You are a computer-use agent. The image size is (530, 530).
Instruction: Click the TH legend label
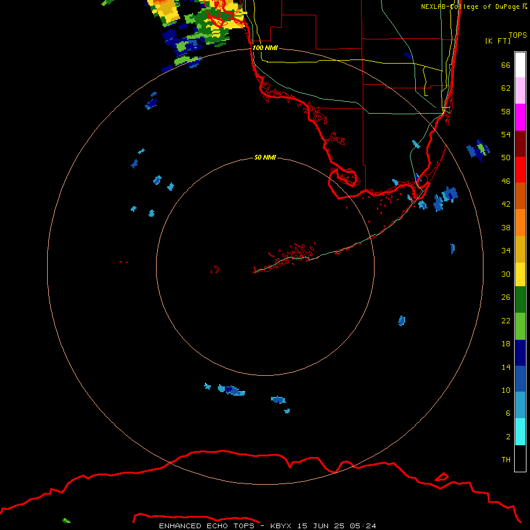506,459
